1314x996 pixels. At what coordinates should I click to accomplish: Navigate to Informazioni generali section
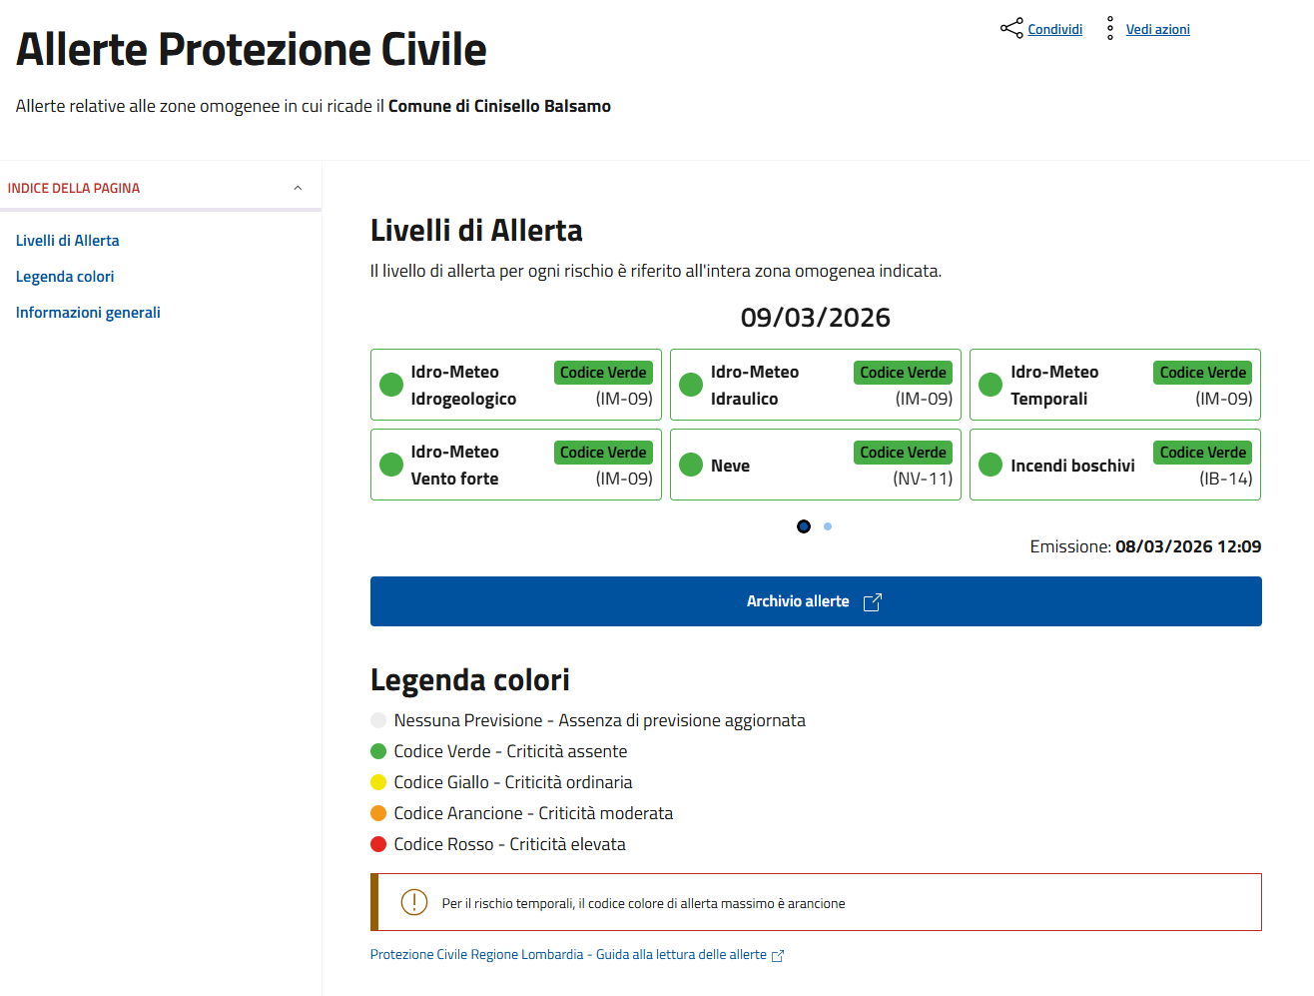88,313
